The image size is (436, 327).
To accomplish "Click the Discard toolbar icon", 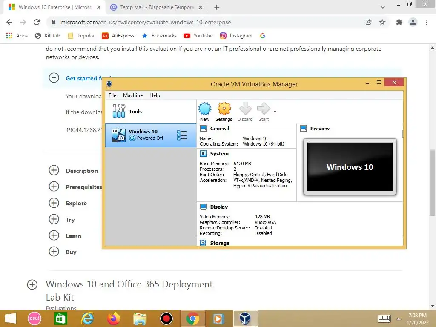I will (245, 109).
